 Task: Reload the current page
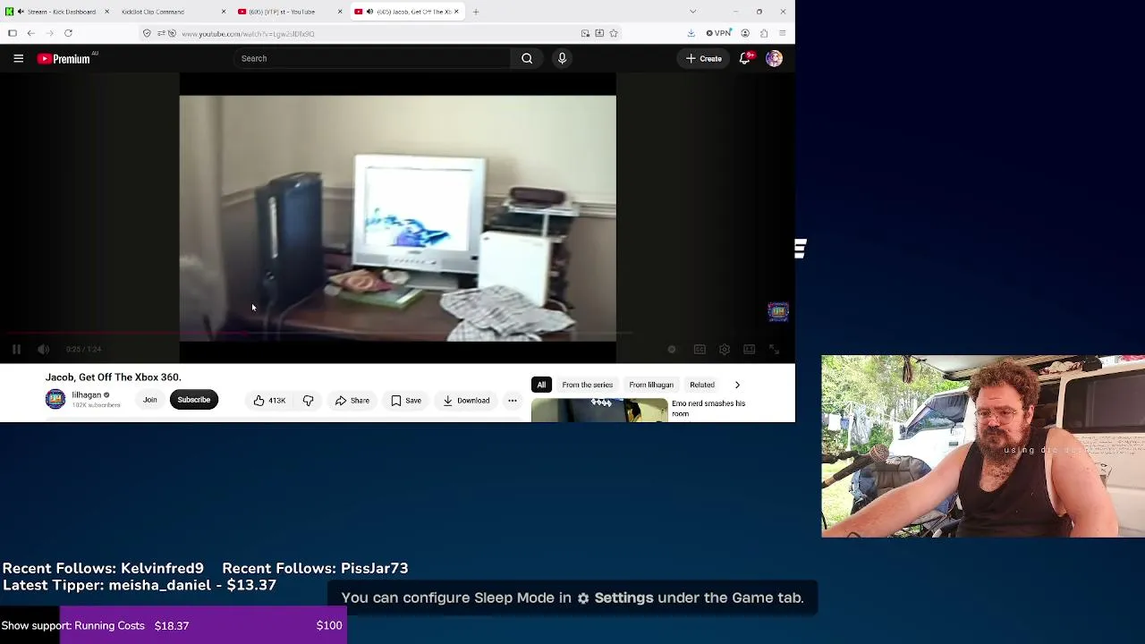68,33
